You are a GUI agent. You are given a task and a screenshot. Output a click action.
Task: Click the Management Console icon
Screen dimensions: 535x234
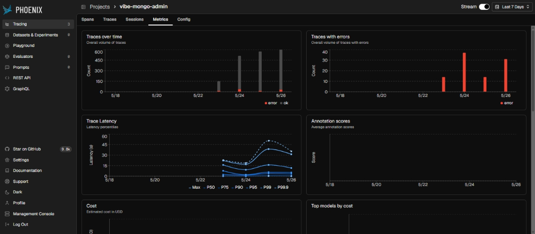7,214
